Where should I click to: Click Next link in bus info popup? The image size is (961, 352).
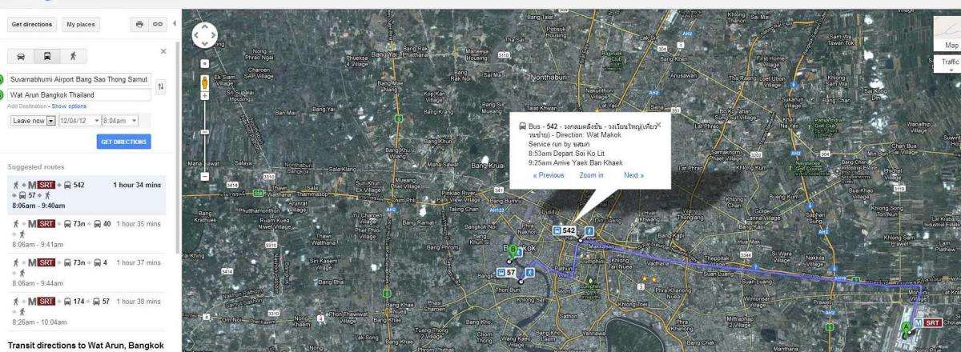click(633, 175)
